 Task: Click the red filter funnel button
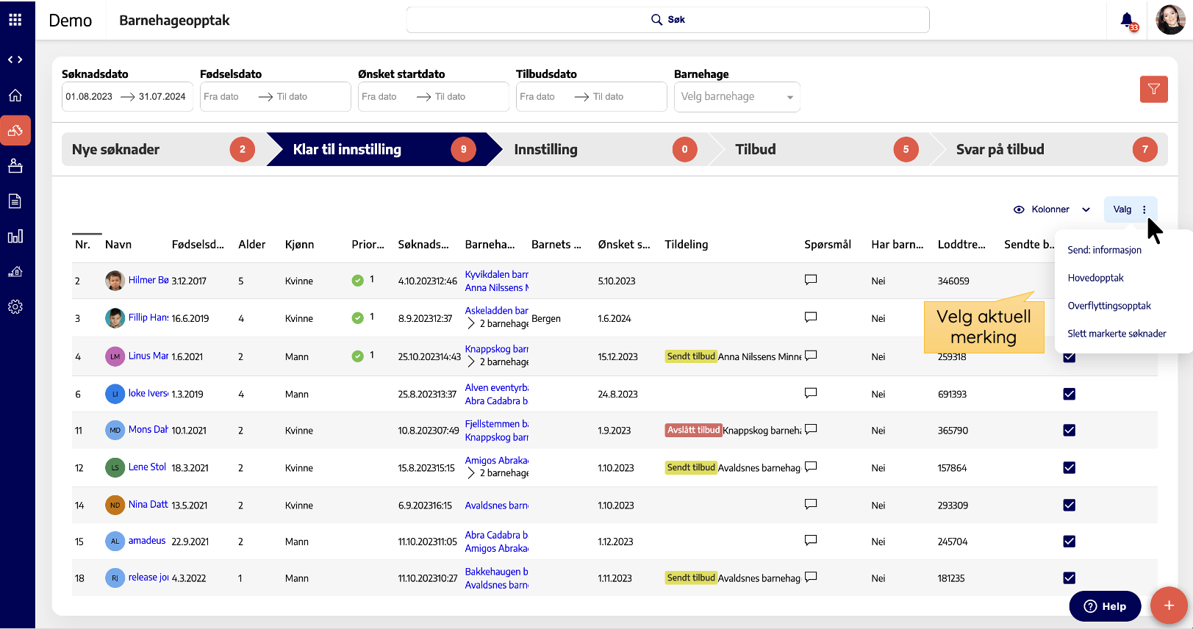click(x=1154, y=89)
